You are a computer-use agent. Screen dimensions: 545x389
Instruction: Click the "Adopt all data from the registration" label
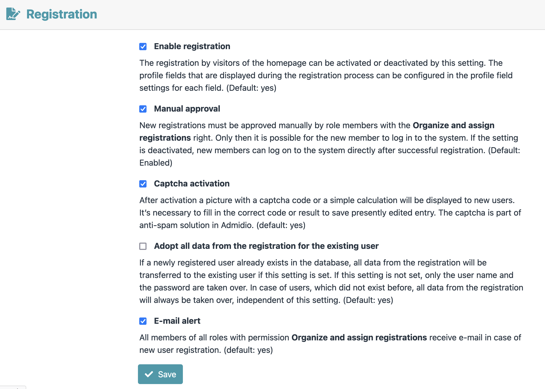[266, 246]
